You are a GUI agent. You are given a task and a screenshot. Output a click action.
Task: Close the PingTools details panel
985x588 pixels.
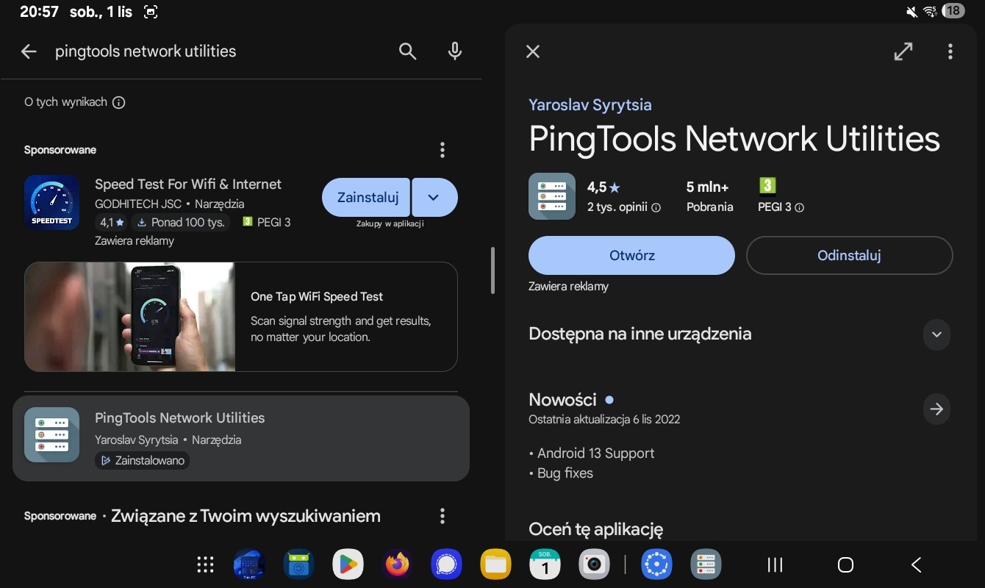pos(533,51)
